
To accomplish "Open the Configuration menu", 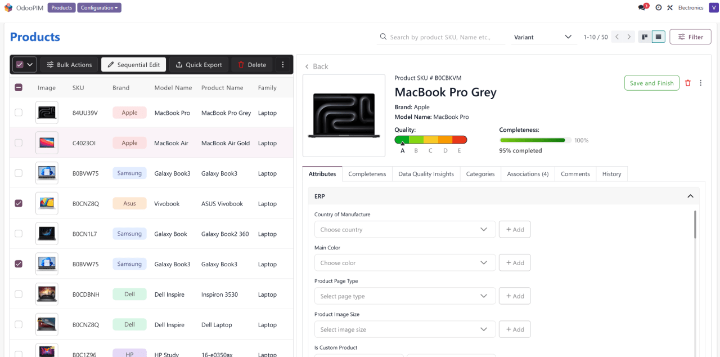I will [x=99, y=8].
